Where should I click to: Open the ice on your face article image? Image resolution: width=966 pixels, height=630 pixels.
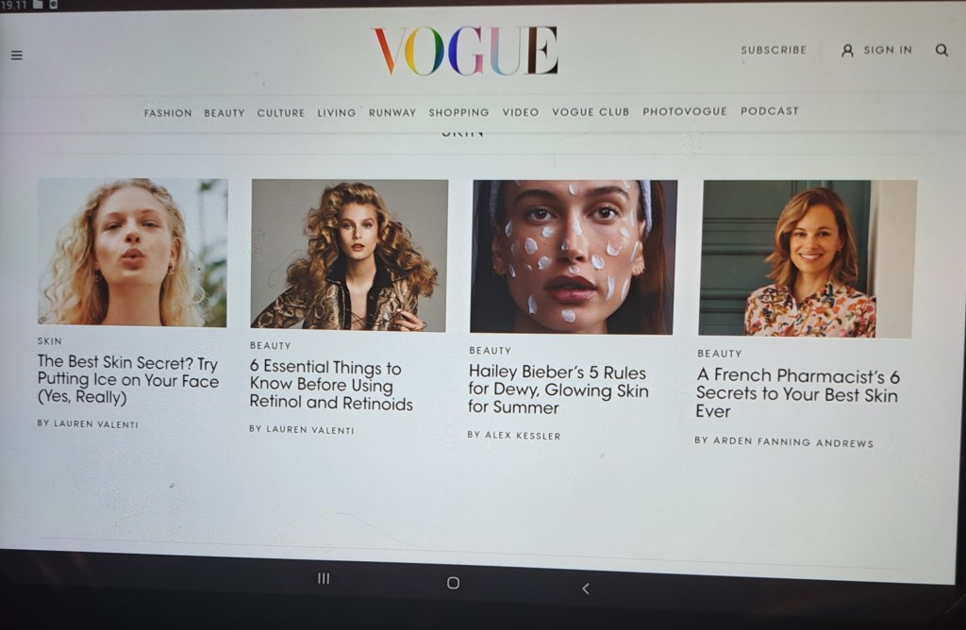point(132,252)
